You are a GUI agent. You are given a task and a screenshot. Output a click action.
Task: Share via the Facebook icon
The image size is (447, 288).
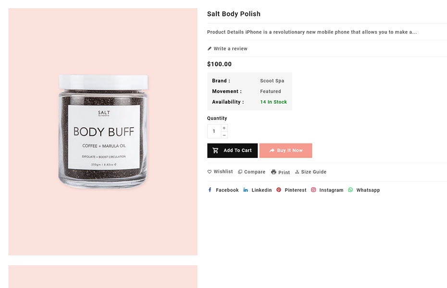pyautogui.click(x=210, y=190)
